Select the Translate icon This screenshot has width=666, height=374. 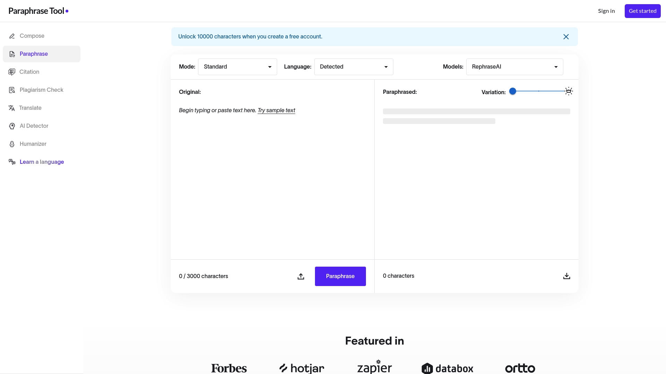12,108
